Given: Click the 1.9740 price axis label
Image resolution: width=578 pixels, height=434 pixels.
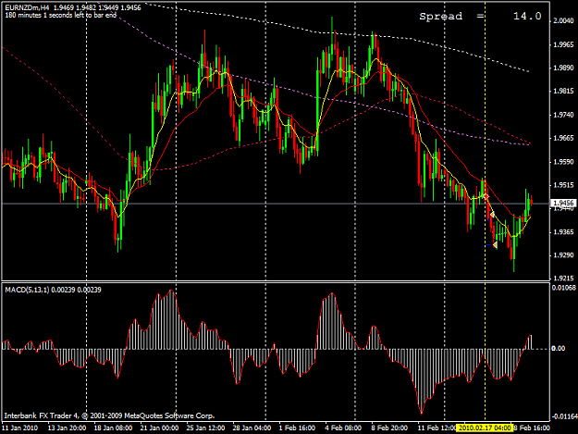Looking at the screenshot, I should pos(563,115).
